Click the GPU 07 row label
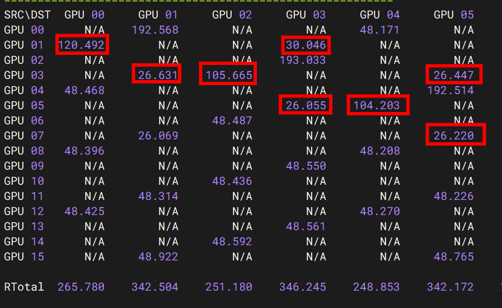The image size is (502, 308). click(x=24, y=136)
